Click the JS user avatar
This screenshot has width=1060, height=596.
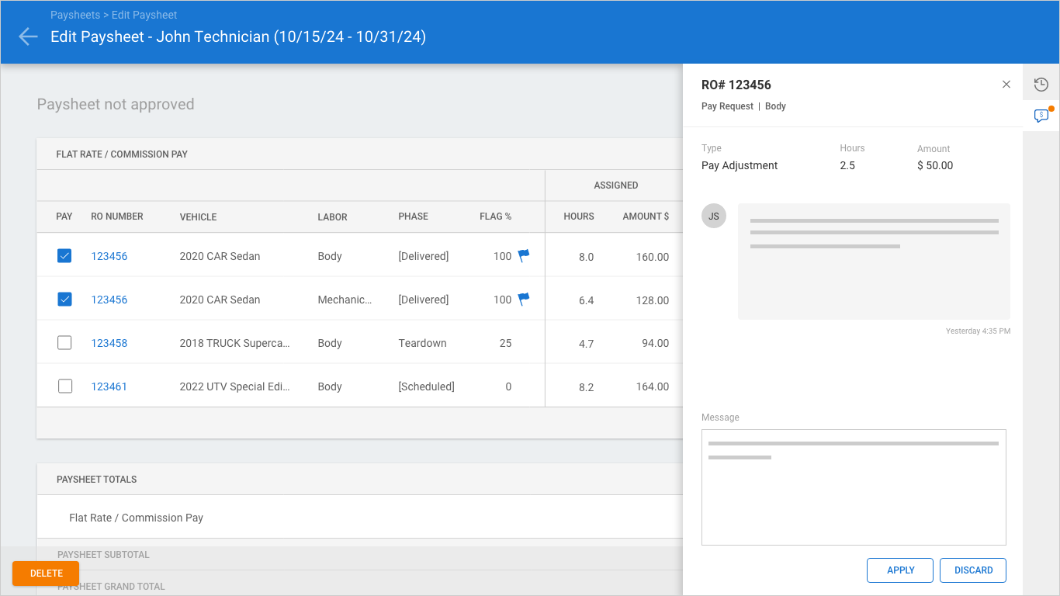coord(714,216)
